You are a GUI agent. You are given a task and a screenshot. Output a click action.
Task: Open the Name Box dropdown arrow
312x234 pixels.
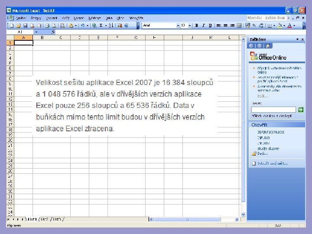(x=36, y=32)
